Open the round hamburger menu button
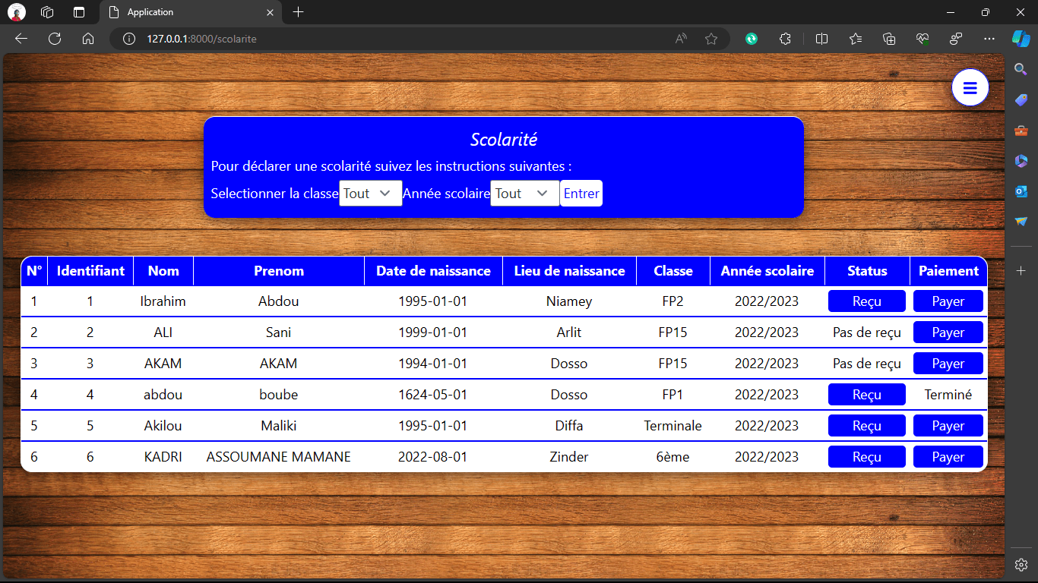The width and height of the screenshot is (1038, 583). pos(970,88)
